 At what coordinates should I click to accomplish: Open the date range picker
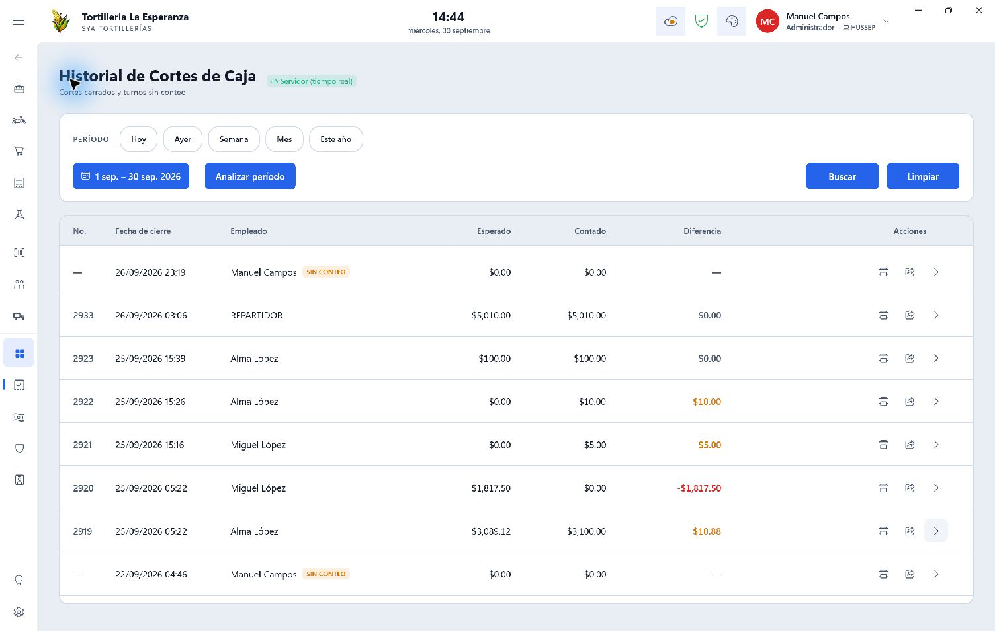click(x=131, y=176)
